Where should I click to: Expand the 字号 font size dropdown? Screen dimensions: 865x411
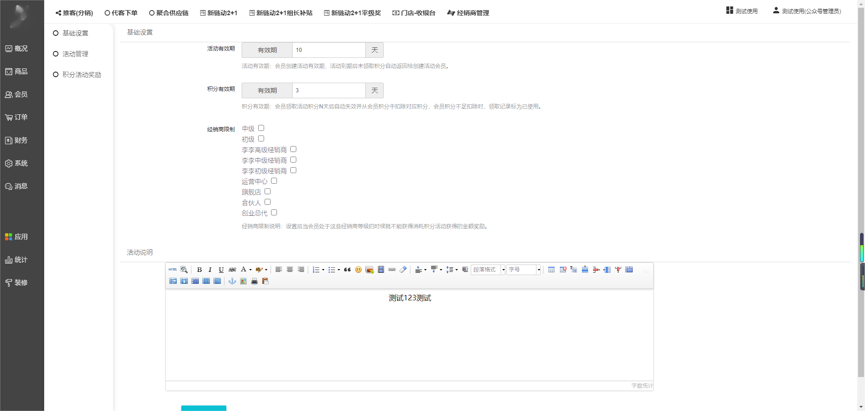coord(539,270)
